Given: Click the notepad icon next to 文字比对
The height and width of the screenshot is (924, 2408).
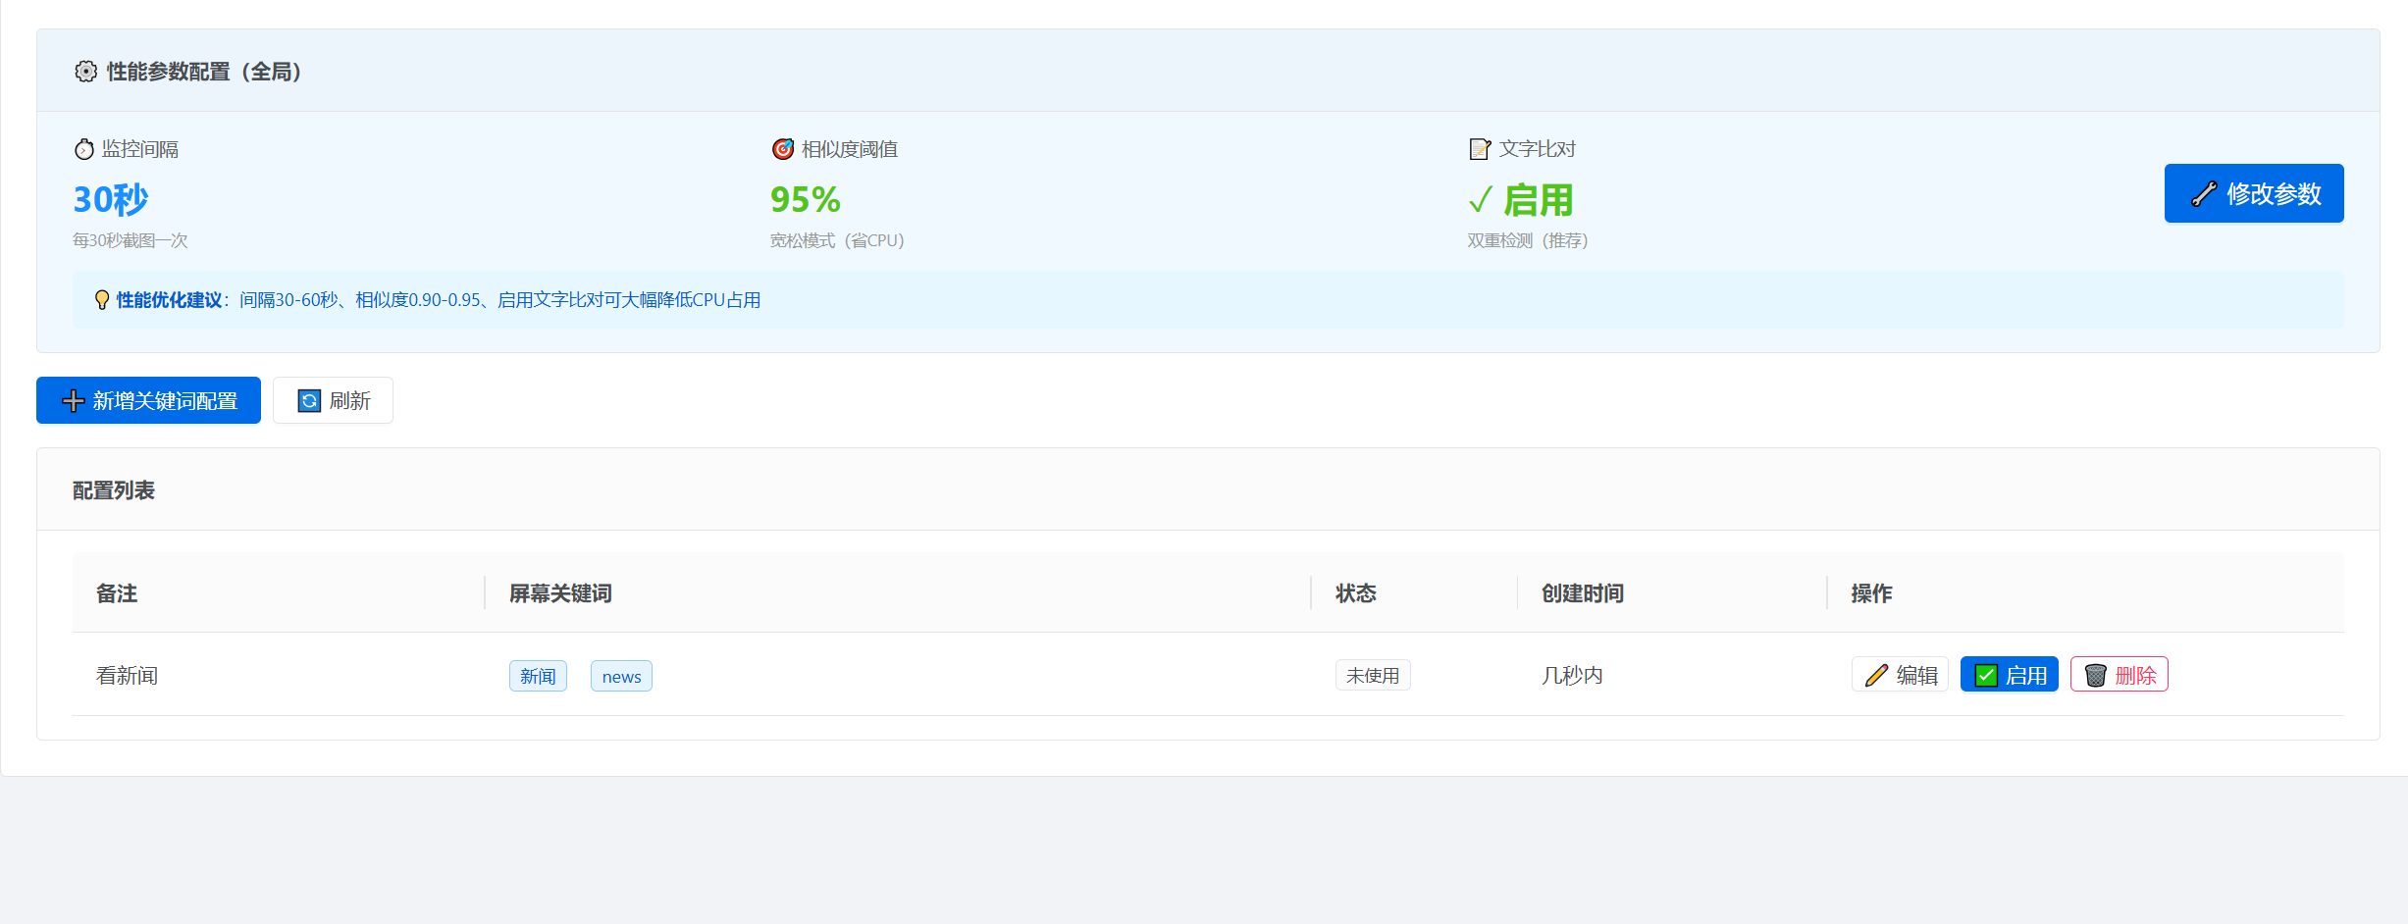Looking at the screenshot, I should [1479, 149].
